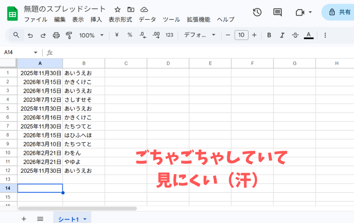This screenshot has height=223, width=354.
Task: Open version history clock icon
Action: point(257,12)
